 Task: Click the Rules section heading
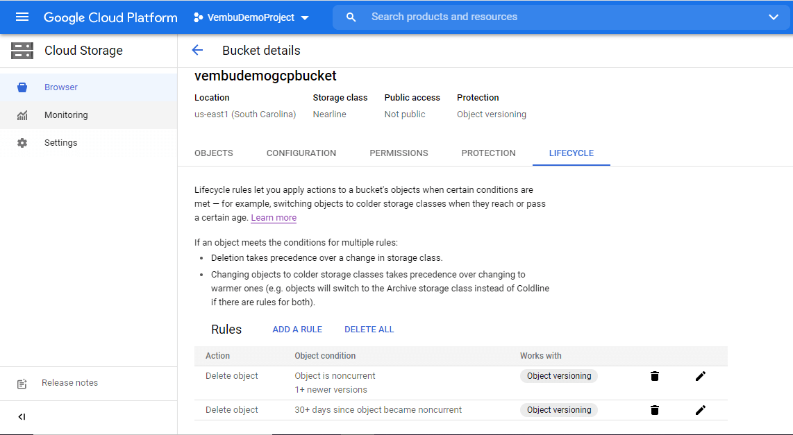[x=226, y=330]
